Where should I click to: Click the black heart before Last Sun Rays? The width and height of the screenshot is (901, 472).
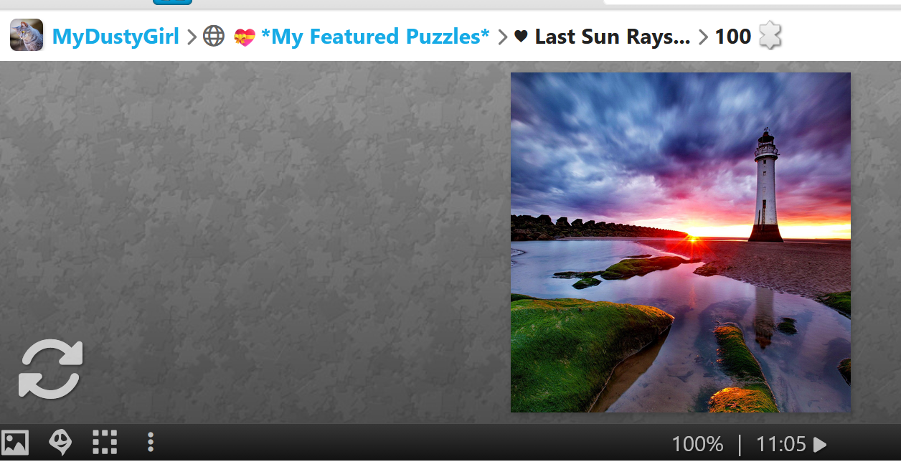522,36
